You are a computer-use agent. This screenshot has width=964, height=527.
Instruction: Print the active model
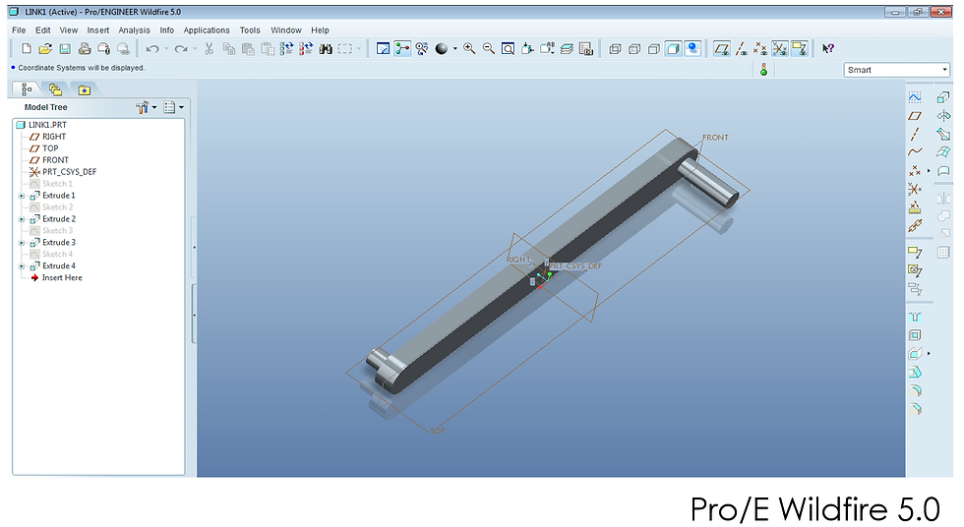point(85,48)
